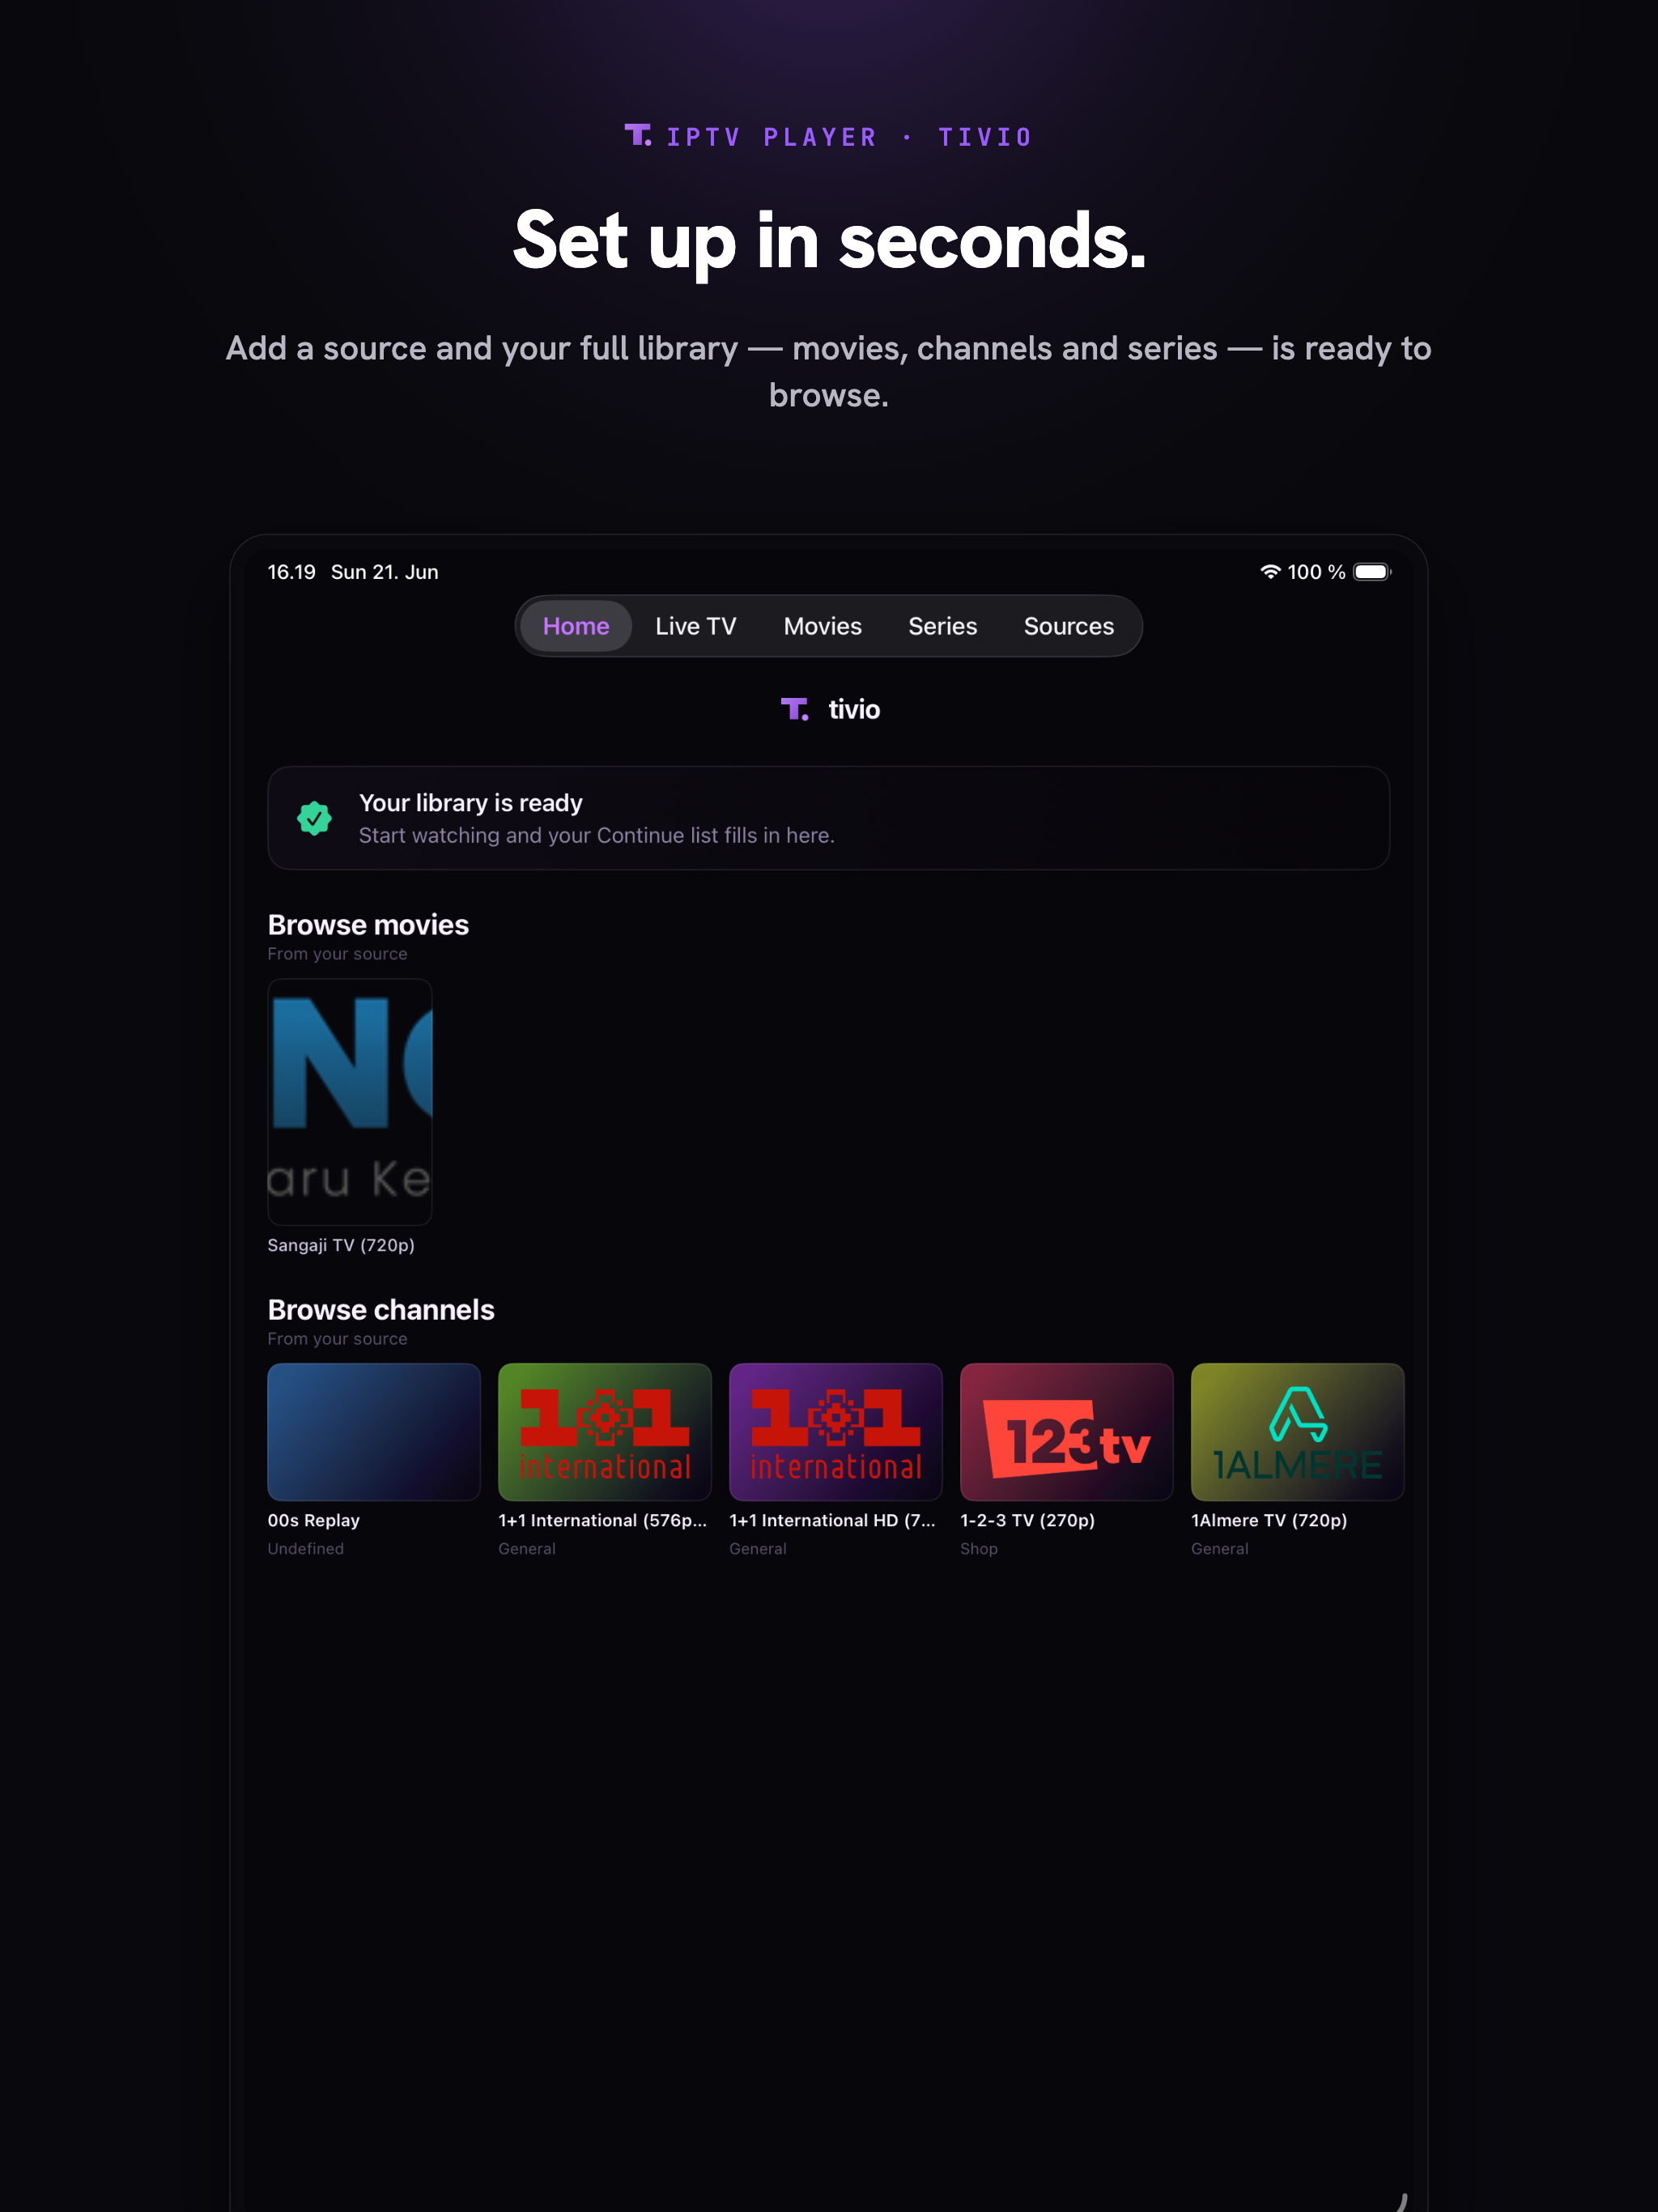The height and width of the screenshot is (2212, 1658).
Task: Open the 1Almere TV (720p) channel thumbnail
Action: click(1298, 1431)
